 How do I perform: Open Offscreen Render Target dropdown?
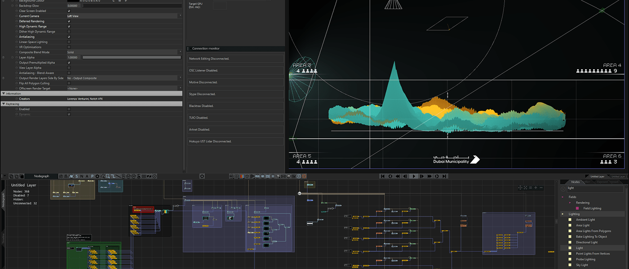pyautogui.click(x=124, y=88)
